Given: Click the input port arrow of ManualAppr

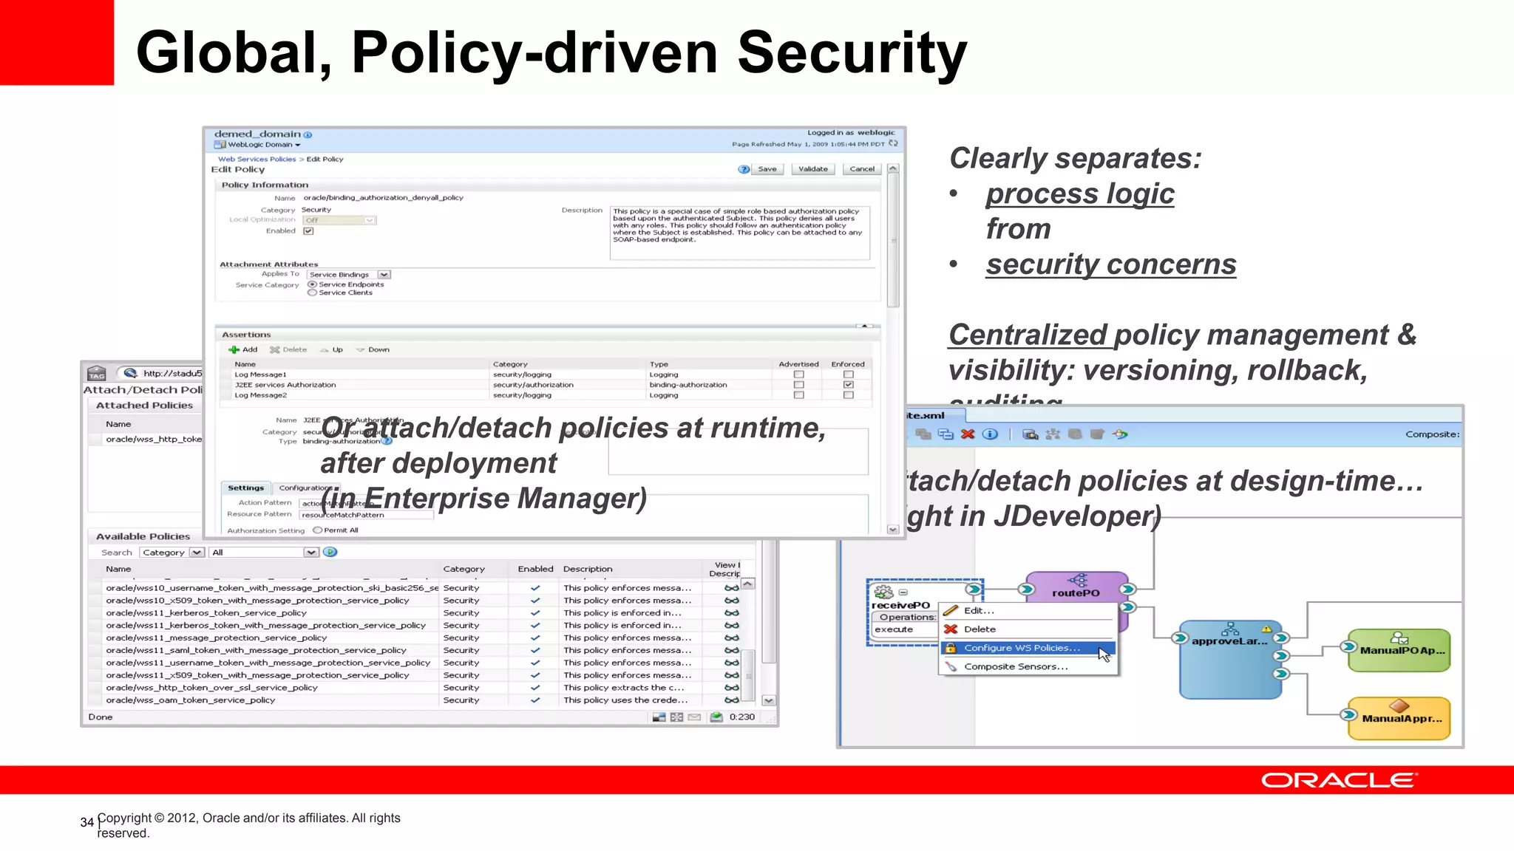Looking at the screenshot, I should (x=1349, y=715).
